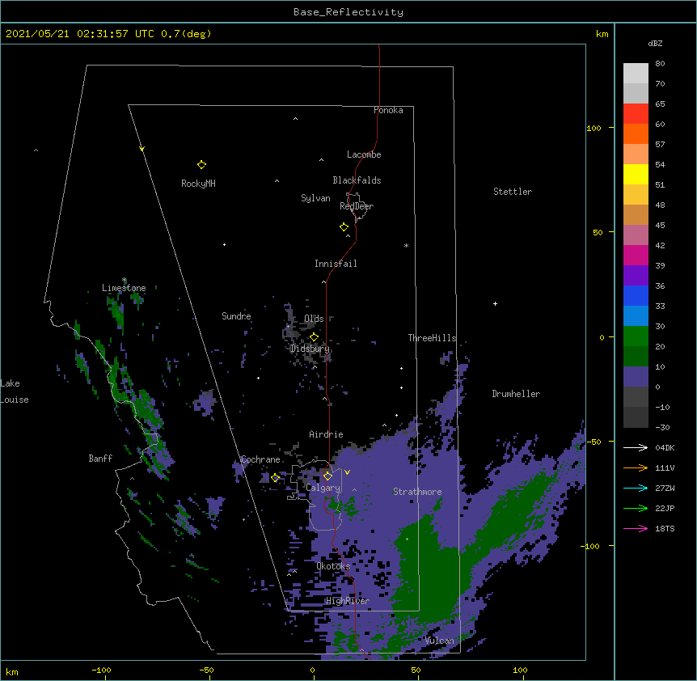Image resolution: width=697 pixels, height=681 pixels.
Task: Click the white asterisk marker above Limestone
Action: [125, 280]
